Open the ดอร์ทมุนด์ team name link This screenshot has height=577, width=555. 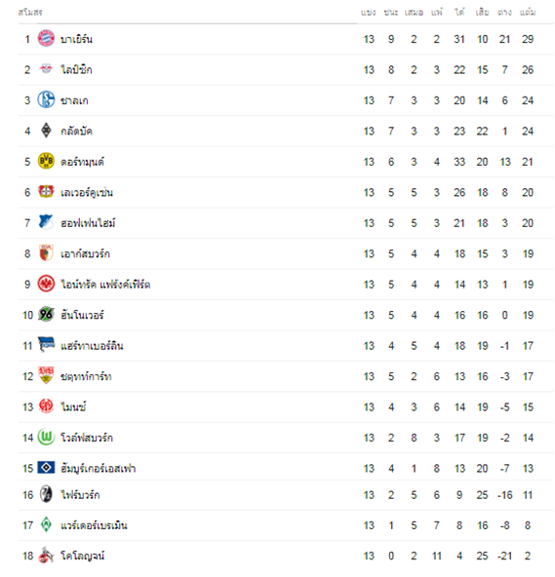pos(82,162)
